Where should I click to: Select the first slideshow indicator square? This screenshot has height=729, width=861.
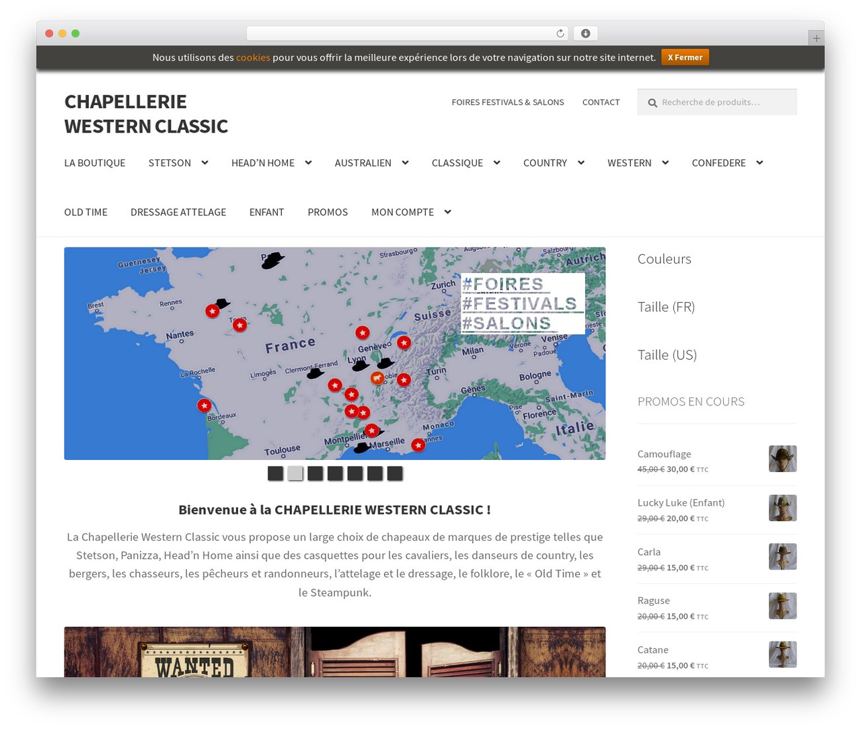pyautogui.click(x=275, y=473)
